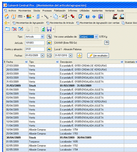Open the 'Ver como unidades de' Compra dropdown
This screenshot has height=152, width=137.
(x=96, y=37)
